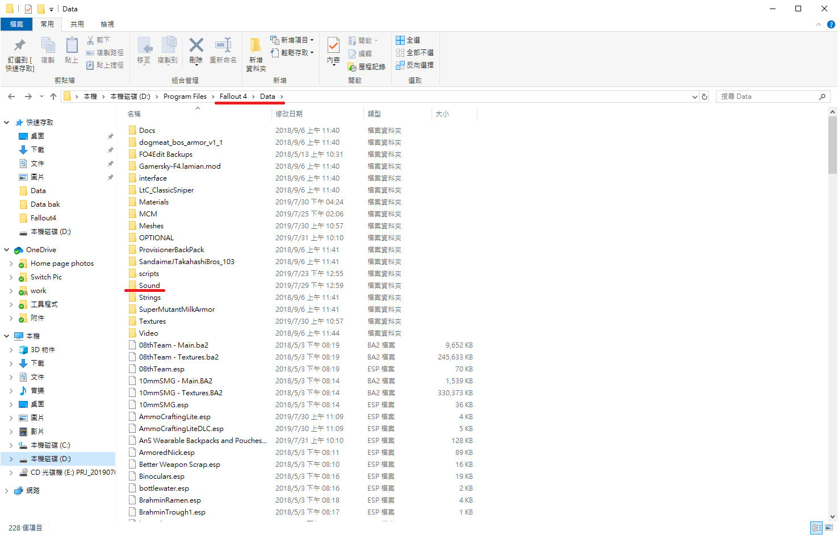
Task: Click the New Folder icon
Action: (255, 45)
